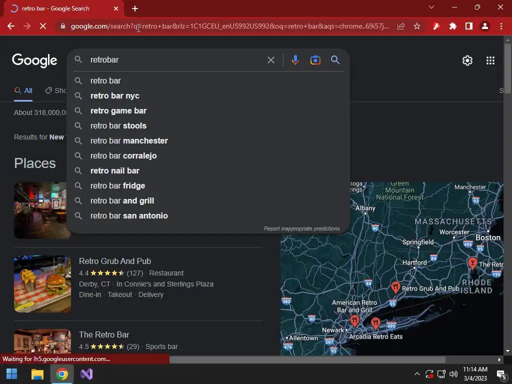This screenshot has width=512, height=384.
Task: Go back to the previous page
Action: [x=11, y=26]
